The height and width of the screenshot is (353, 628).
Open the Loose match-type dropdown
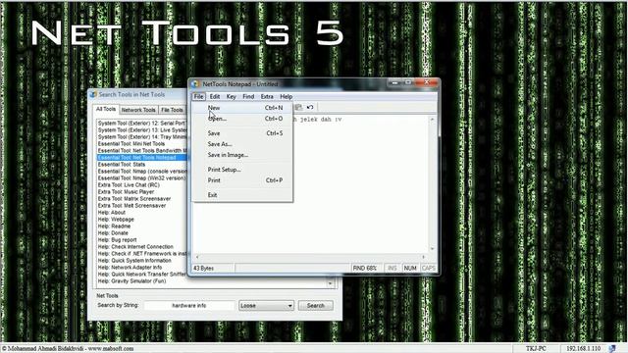click(x=266, y=305)
